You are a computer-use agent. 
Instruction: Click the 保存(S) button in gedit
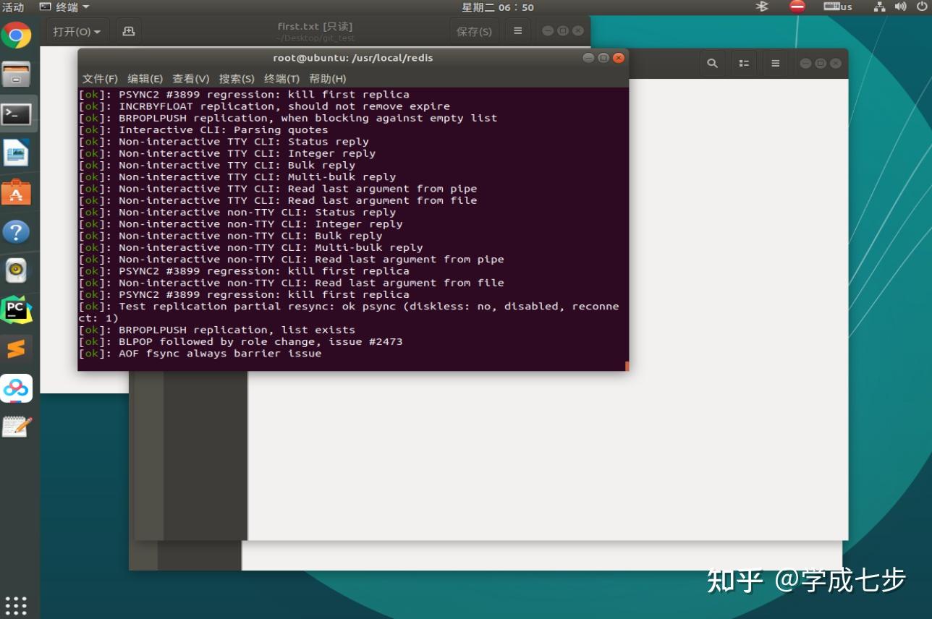point(474,32)
